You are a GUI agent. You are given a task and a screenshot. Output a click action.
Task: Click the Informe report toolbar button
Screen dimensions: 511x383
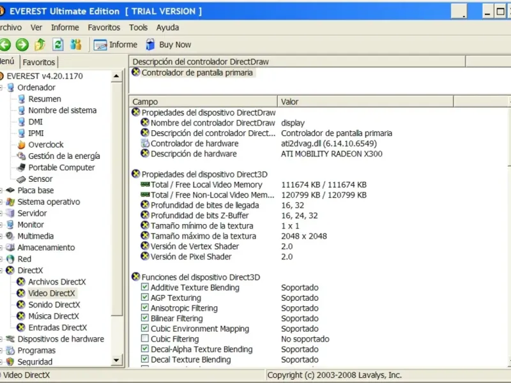point(116,45)
